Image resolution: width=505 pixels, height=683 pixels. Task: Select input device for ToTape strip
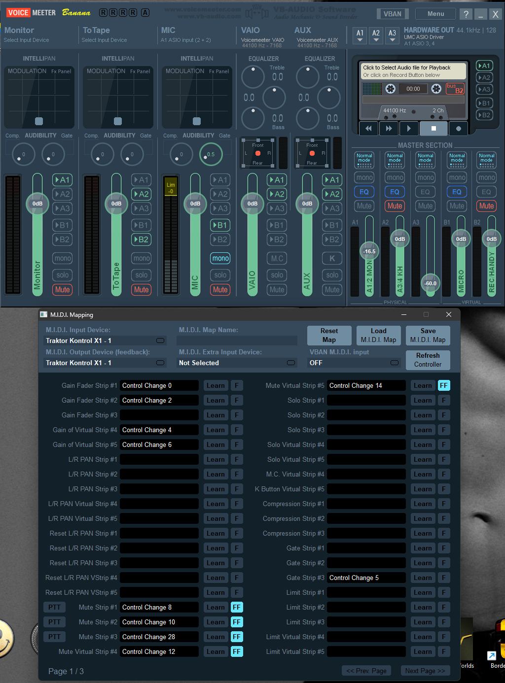pos(104,40)
